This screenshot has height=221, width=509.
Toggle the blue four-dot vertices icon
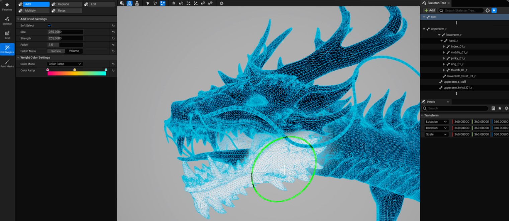[163, 3]
